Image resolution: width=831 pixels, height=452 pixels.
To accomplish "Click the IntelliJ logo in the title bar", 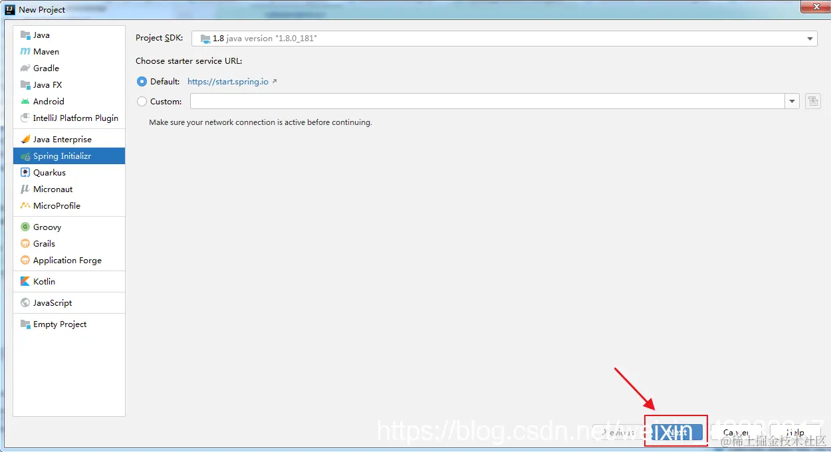I will (9, 9).
